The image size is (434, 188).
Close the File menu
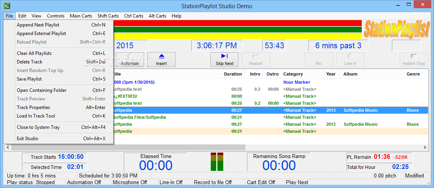pos(9,16)
